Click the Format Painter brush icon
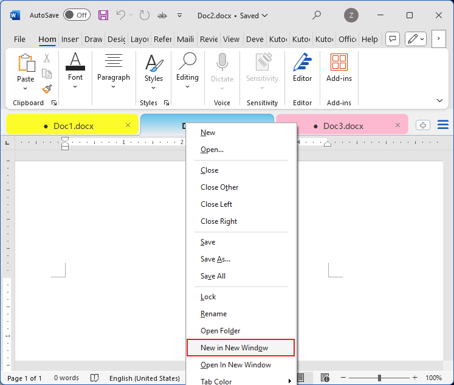 (x=47, y=89)
